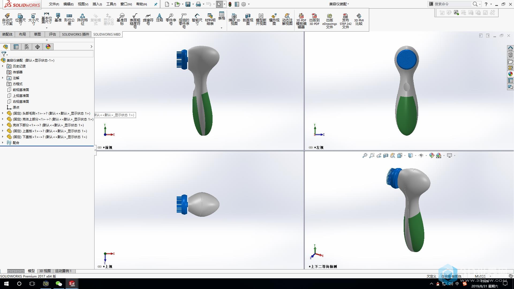
Task: Expand the 配合 mates folder
Action: click(x=3, y=143)
